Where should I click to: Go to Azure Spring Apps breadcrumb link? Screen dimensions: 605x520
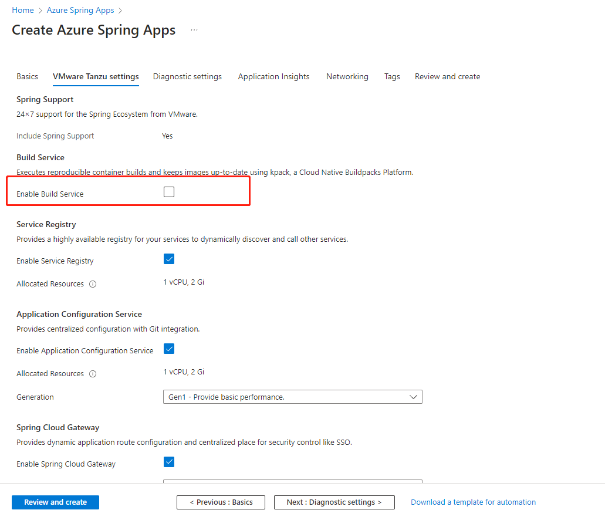point(80,11)
